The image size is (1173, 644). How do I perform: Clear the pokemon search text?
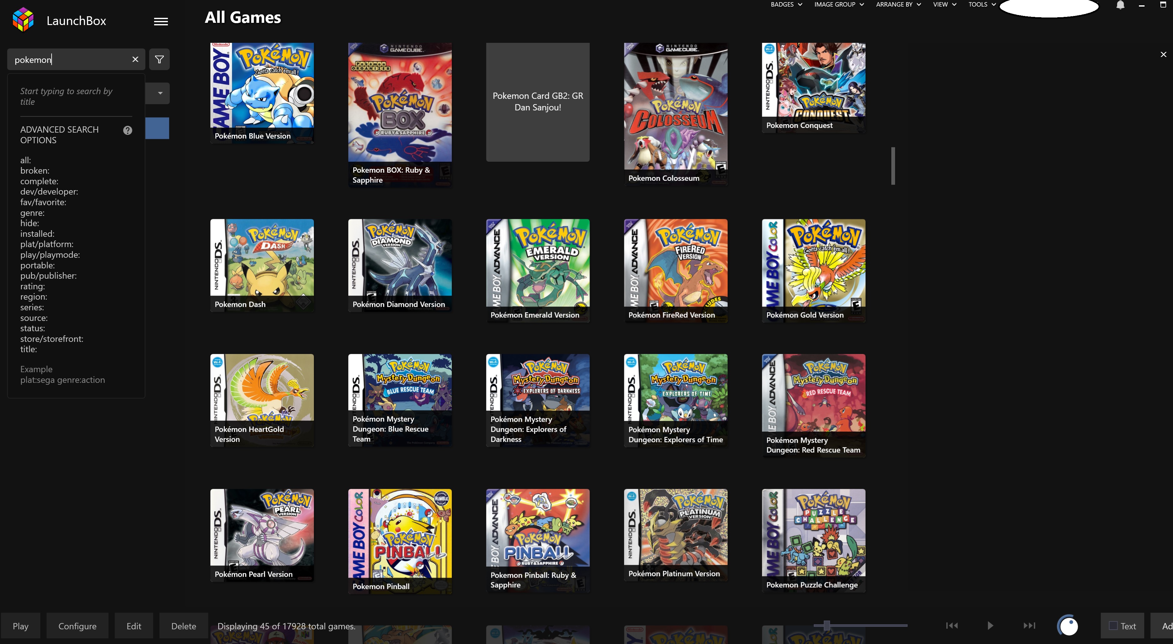tap(135, 59)
